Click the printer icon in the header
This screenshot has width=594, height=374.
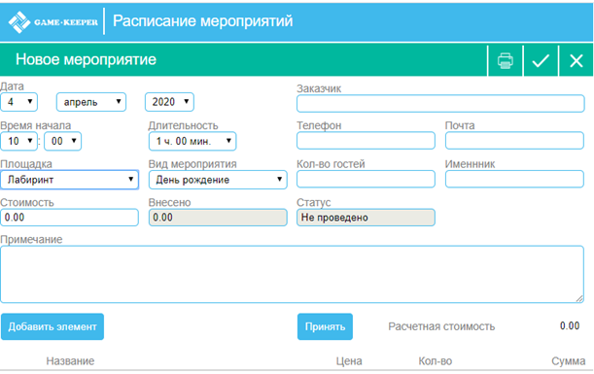(505, 60)
